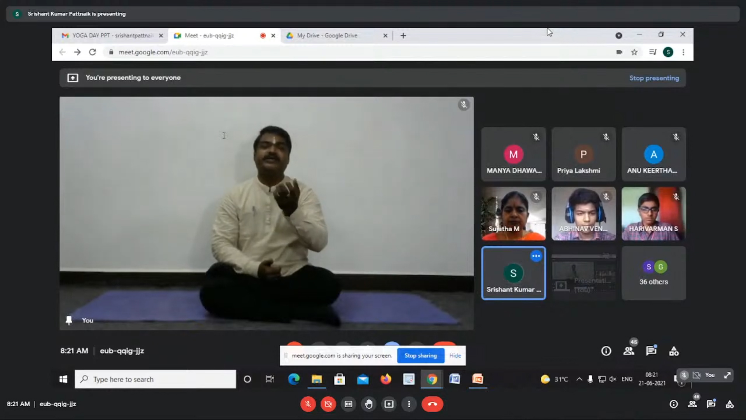Click the present screen icon
746x420 pixels.
pos(389,404)
